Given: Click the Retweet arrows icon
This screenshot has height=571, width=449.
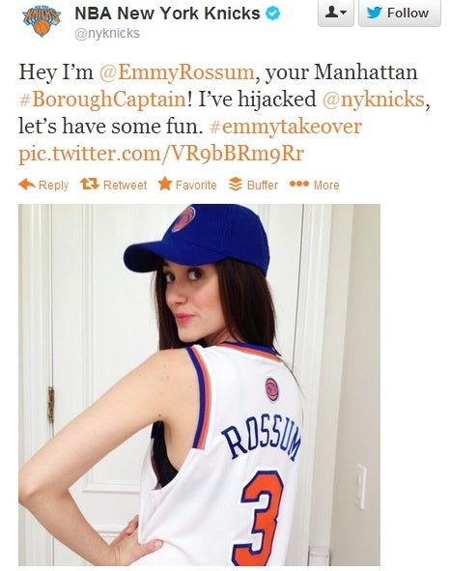Looking at the screenshot, I should coord(90,184).
